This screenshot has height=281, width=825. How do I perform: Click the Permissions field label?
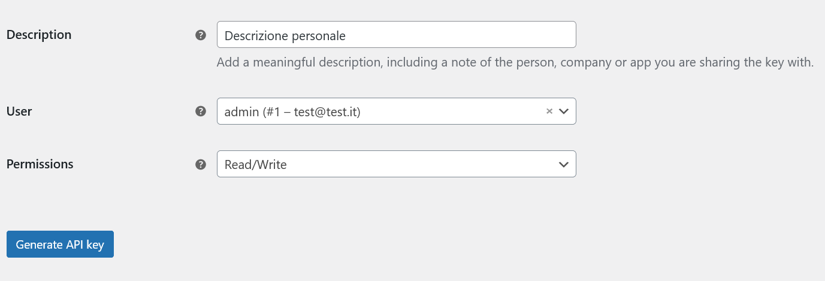pyautogui.click(x=40, y=164)
